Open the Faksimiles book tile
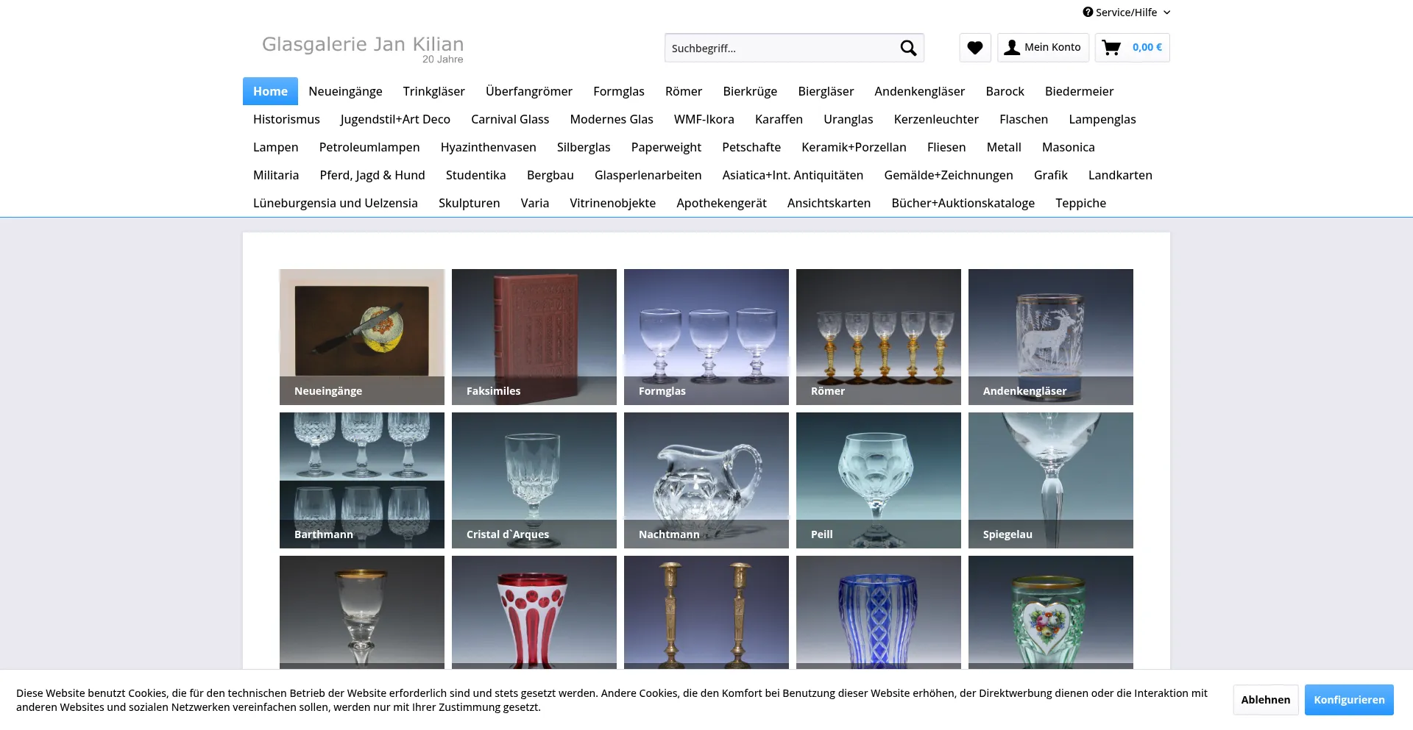This screenshot has height=730, width=1413. 534,337
